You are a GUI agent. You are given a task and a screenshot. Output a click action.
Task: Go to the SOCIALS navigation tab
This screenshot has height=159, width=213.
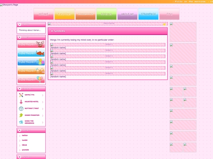(x=106, y=14)
